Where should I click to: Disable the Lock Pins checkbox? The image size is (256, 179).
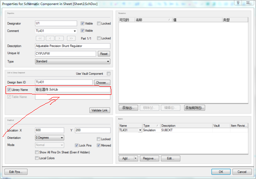click(77, 146)
